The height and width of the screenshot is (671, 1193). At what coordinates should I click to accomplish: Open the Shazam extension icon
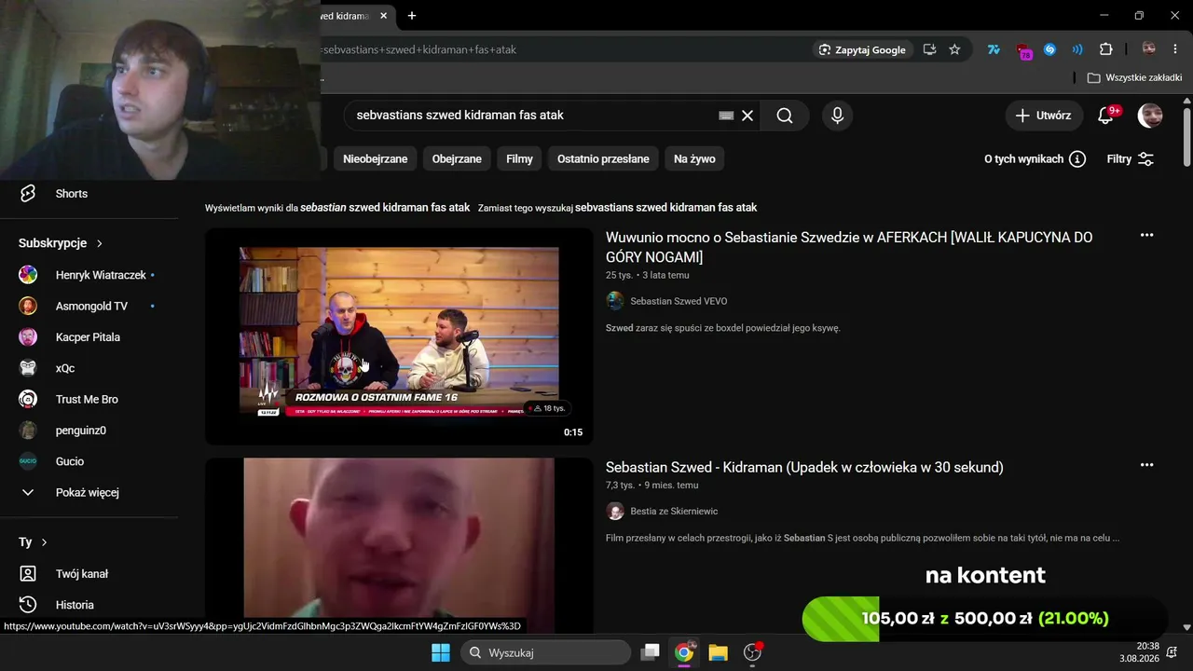point(1049,49)
